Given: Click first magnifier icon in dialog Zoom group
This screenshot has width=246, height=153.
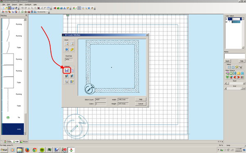Looking at the screenshot, I should pyautogui.click(x=67, y=44).
